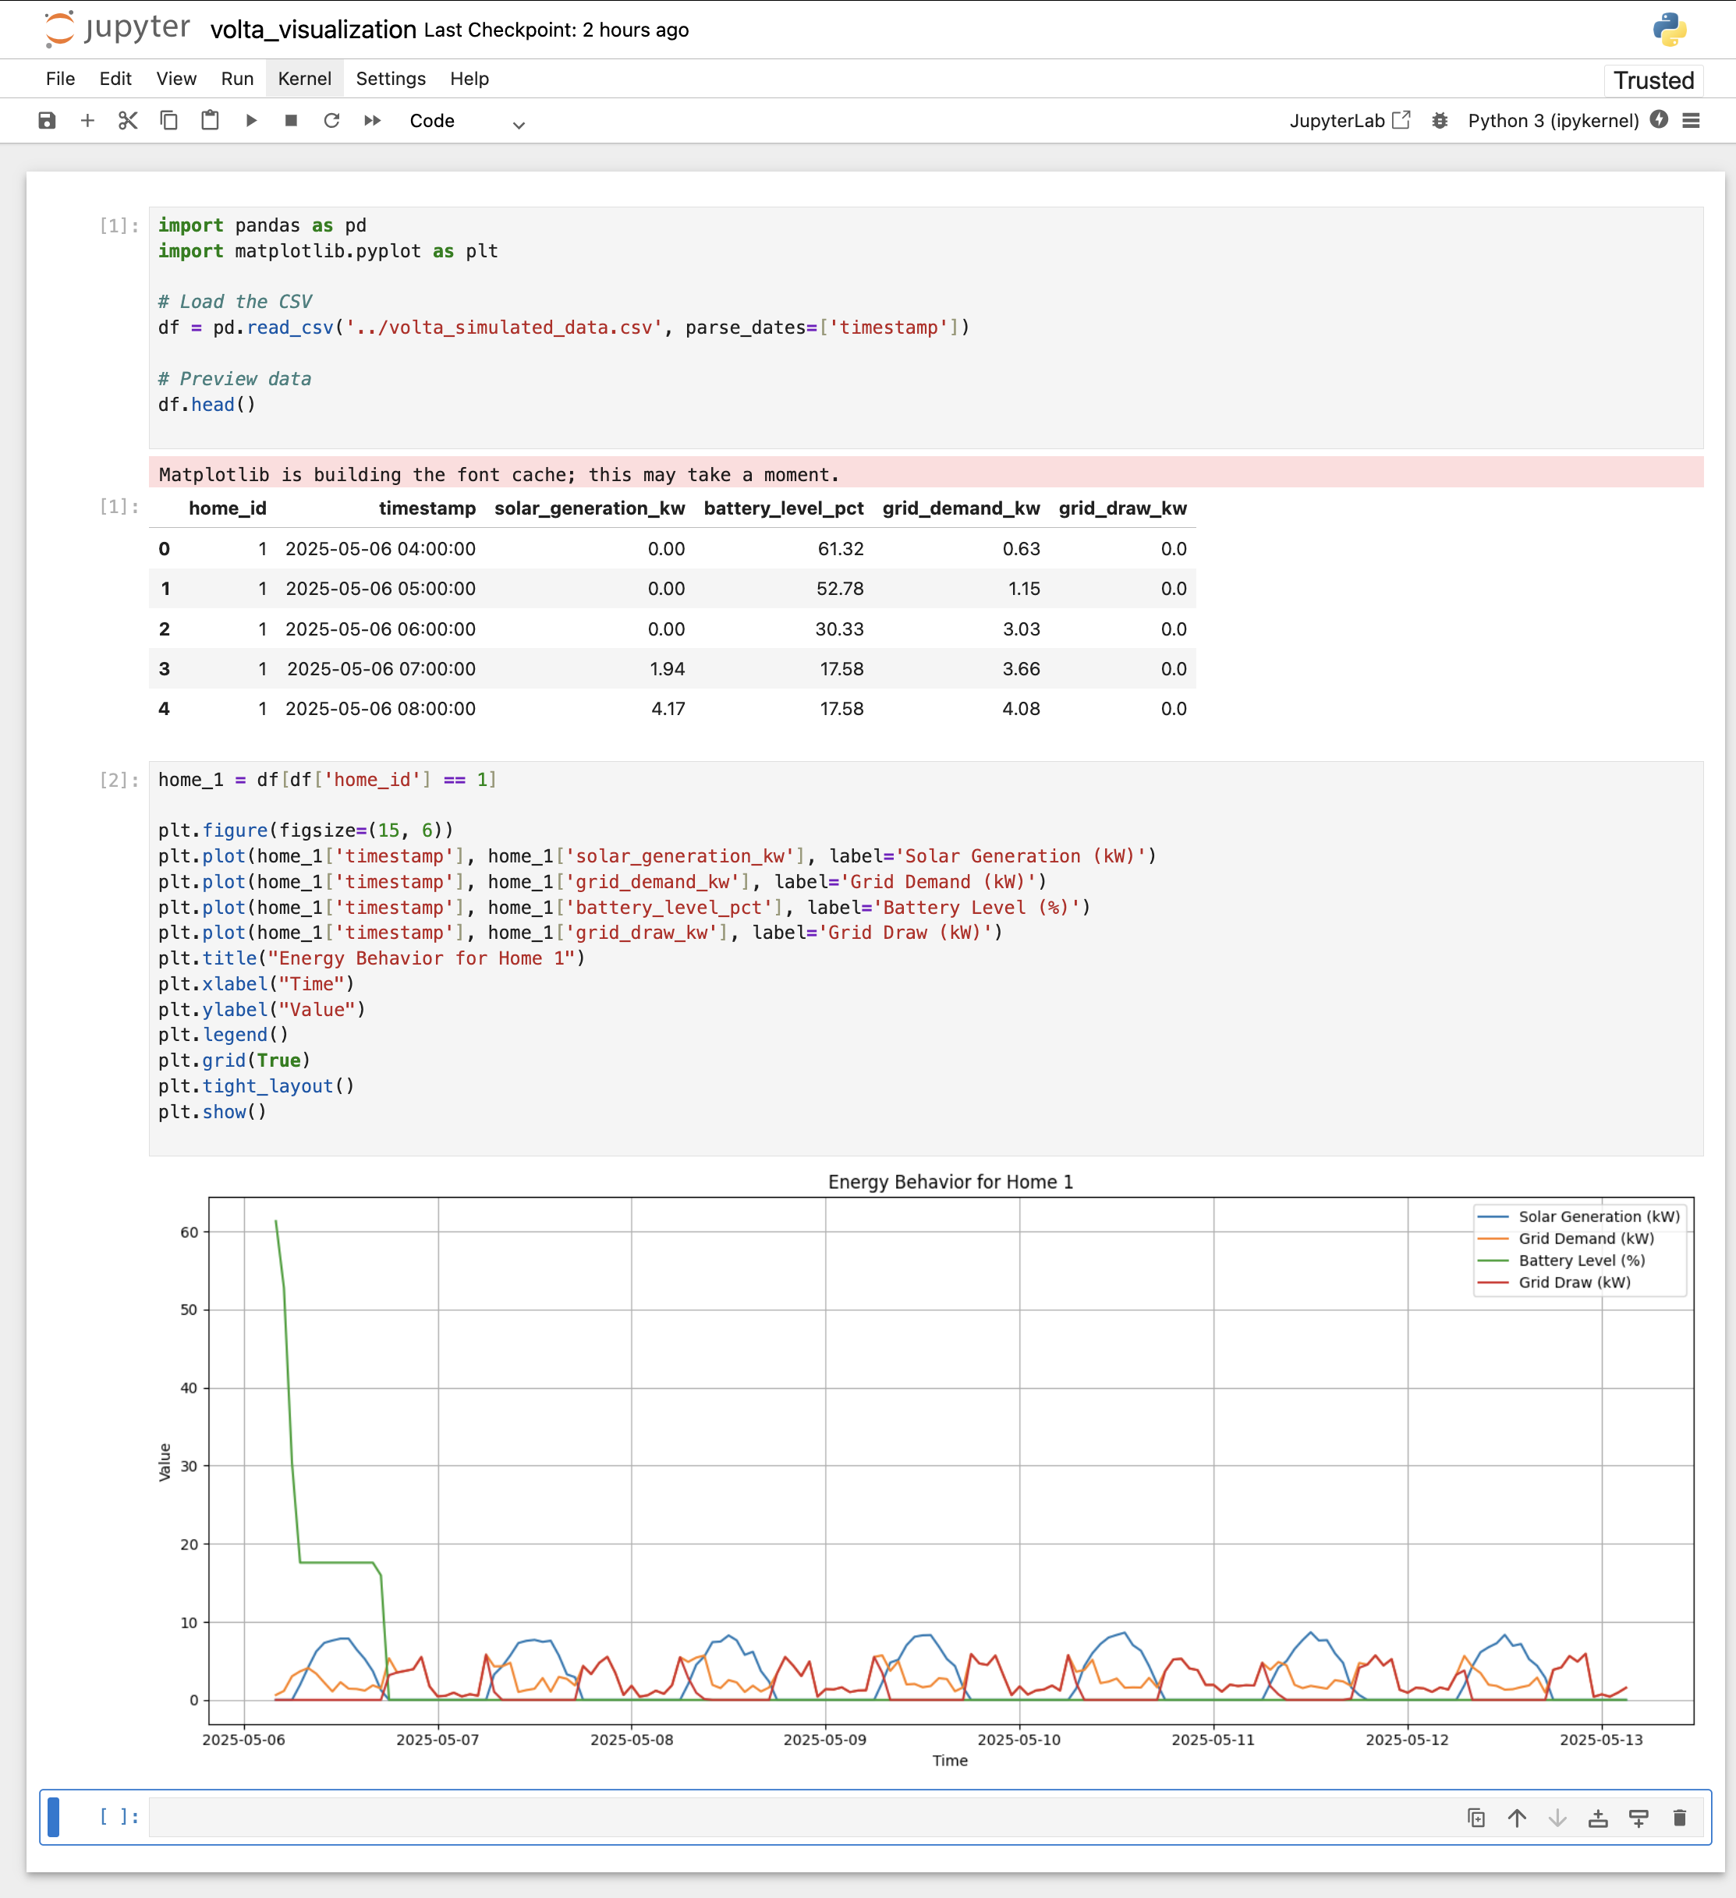Open the hamburger menu icon in toolbar
1736x1898 pixels.
(x=1691, y=121)
